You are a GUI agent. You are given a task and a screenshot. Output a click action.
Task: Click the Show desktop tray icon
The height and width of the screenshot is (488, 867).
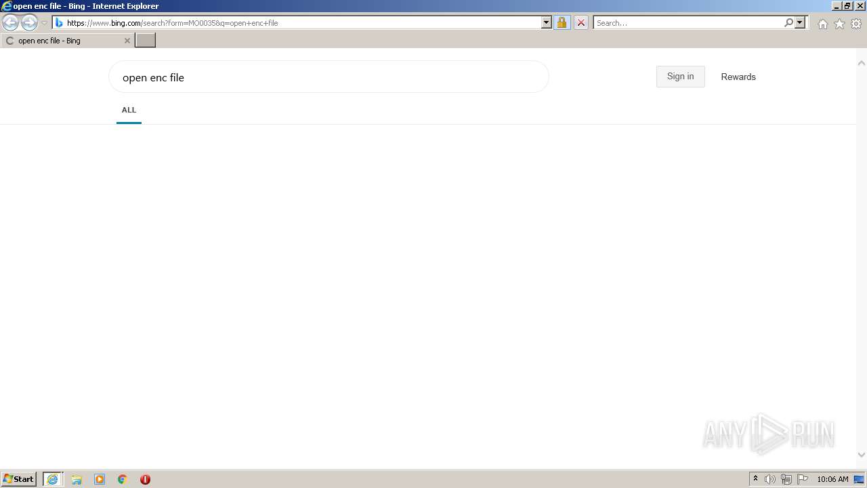(x=860, y=479)
